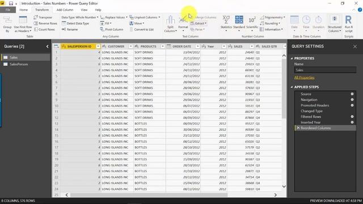The height and width of the screenshot is (204, 363).
Task: Collapse the APPLIED STEPS section
Action: [292, 87]
